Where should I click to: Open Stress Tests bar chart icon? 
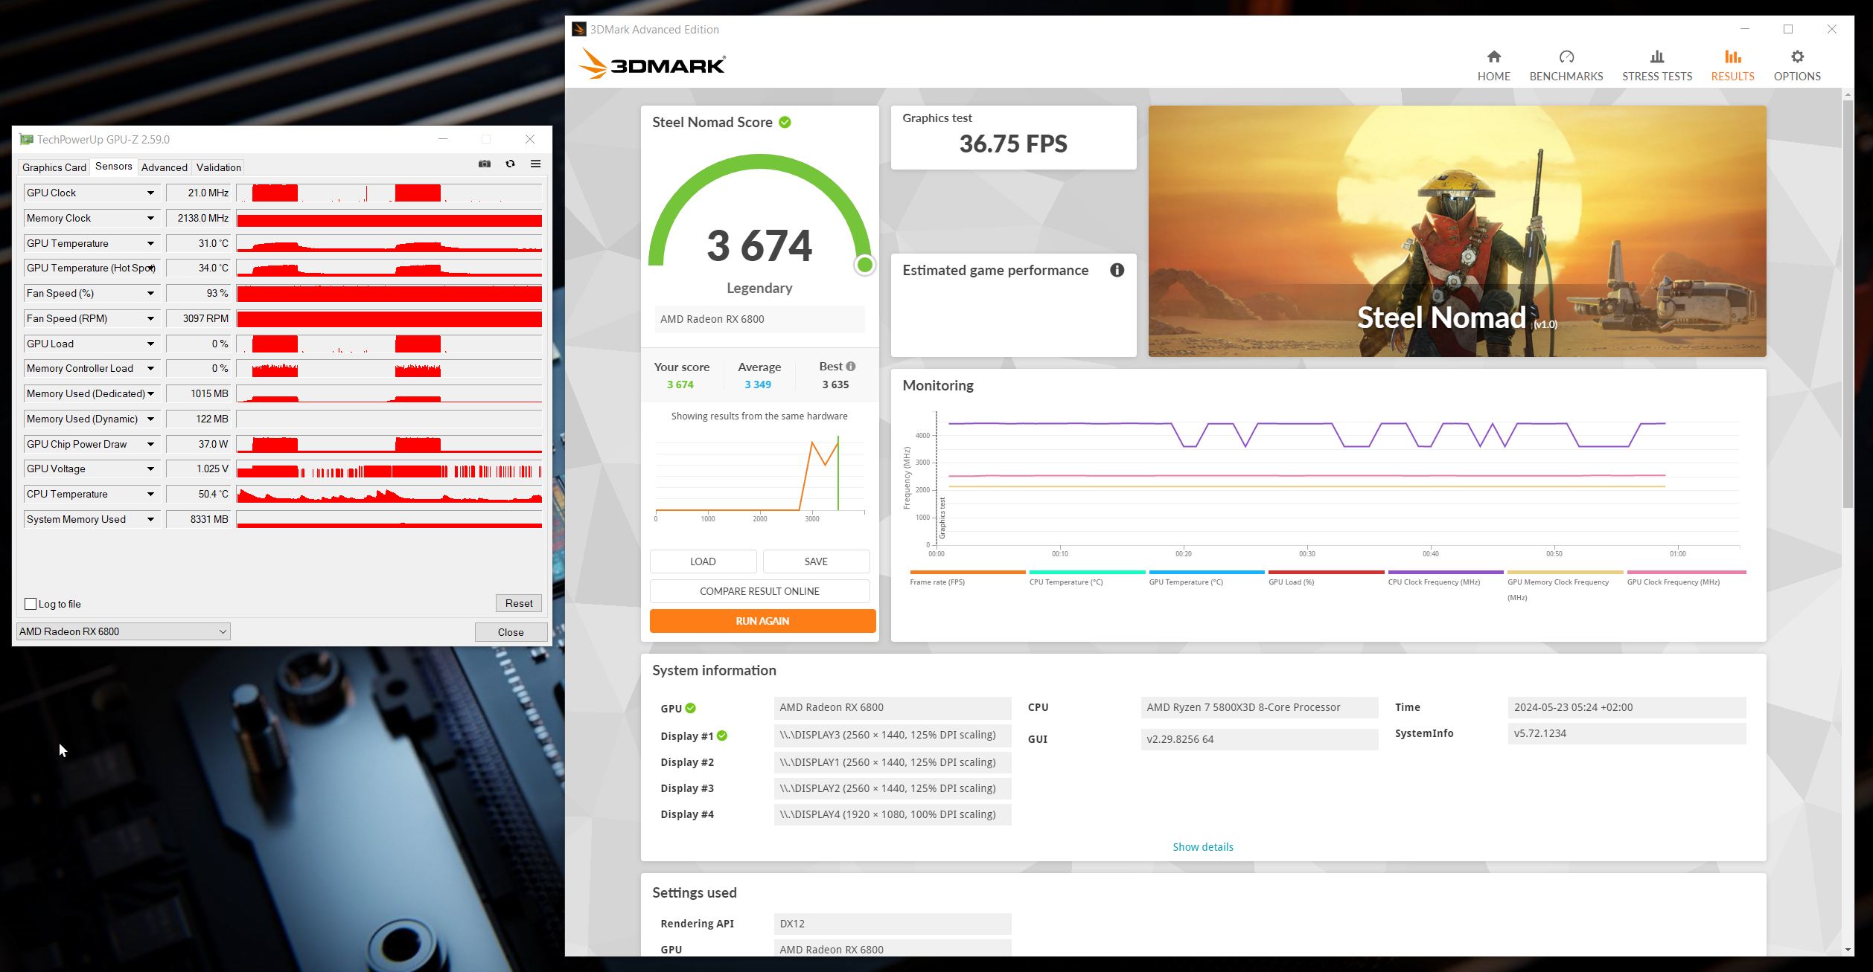(x=1656, y=57)
